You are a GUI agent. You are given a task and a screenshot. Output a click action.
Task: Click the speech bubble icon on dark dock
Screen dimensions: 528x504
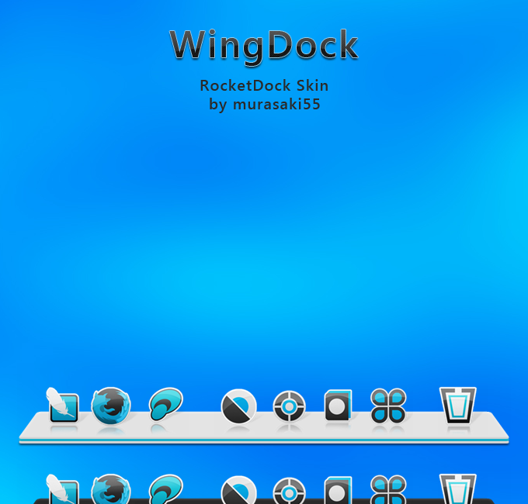(x=165, y=490)
